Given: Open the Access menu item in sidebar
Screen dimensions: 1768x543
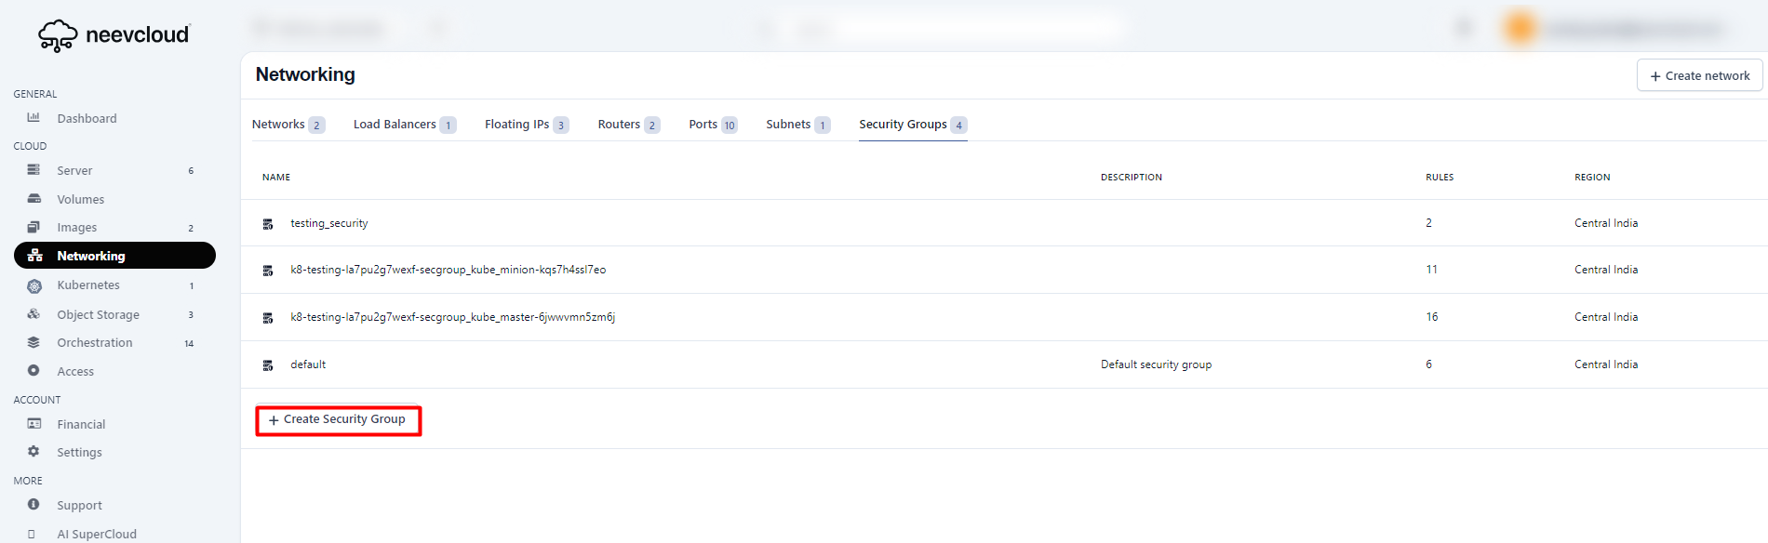Looking at the screenshot, I should click(x=75, y=371).
